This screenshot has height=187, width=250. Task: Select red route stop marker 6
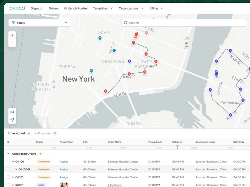click(129, 74)
